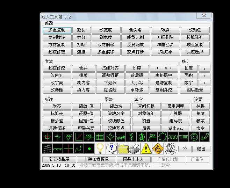The width and height of the screenshot is (230, 188).
Task: Click the green squiggly curve icon
Action: (79, 149)
